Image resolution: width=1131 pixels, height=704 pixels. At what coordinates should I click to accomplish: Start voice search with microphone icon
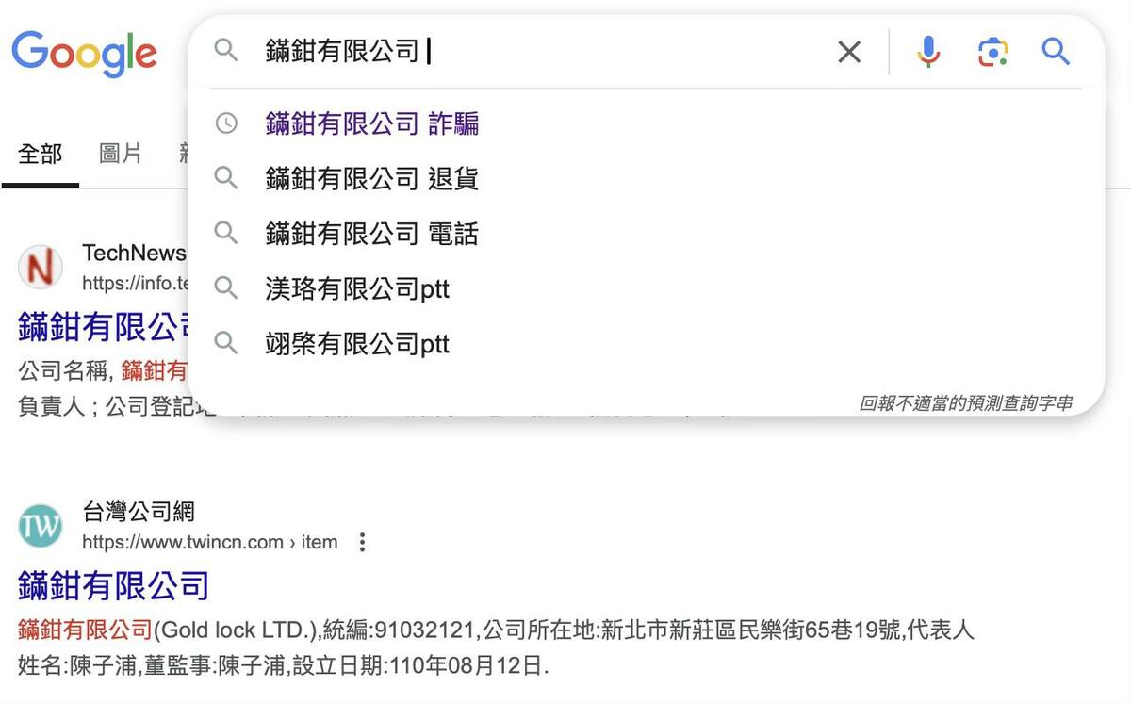pyautogui.click(x=928, y=51)
